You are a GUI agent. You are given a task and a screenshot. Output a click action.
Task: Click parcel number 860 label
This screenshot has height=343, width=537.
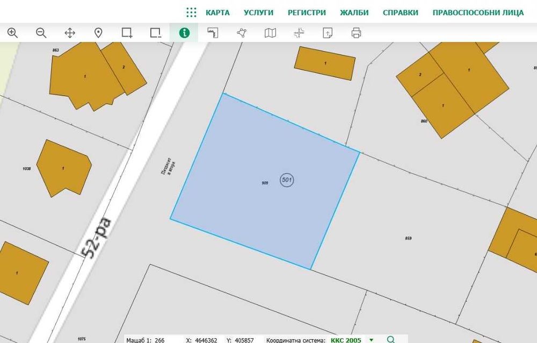(424, 121)
